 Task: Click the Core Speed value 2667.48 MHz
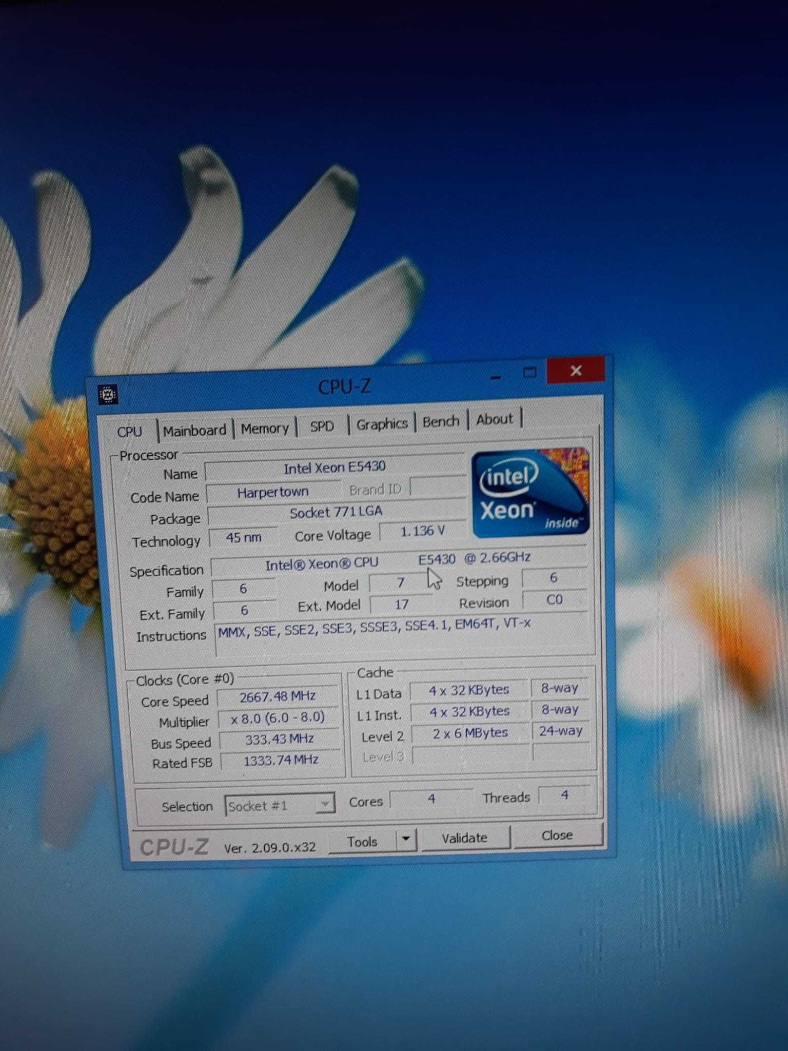[278, 696]
